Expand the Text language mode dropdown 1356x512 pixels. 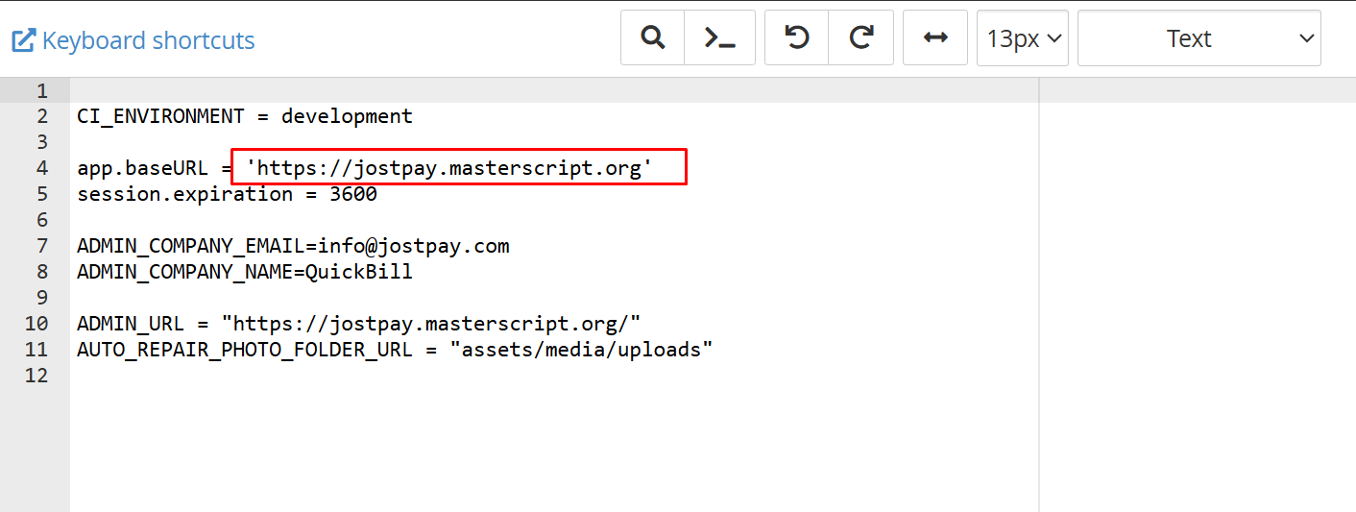pyautogui.click(x=1199, y=38)
